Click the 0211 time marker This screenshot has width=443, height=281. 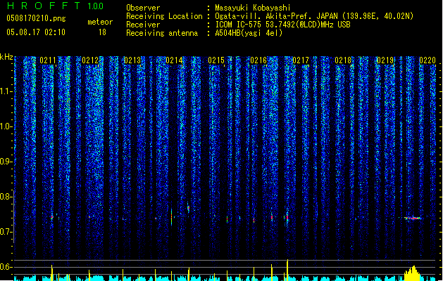48,60
